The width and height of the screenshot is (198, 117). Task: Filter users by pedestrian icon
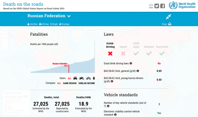click(94, 78)
